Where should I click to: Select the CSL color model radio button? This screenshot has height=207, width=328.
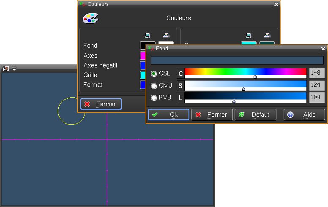tap(154, 74)
